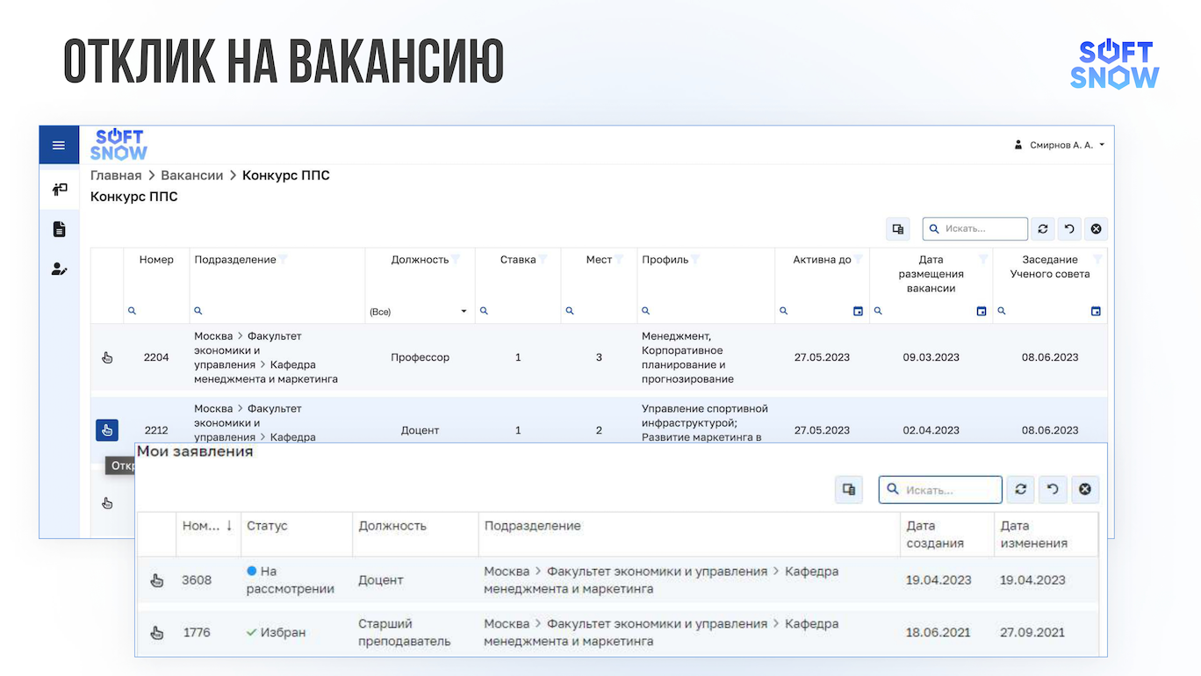Open the Подразделение column header filter

(283, 260)
